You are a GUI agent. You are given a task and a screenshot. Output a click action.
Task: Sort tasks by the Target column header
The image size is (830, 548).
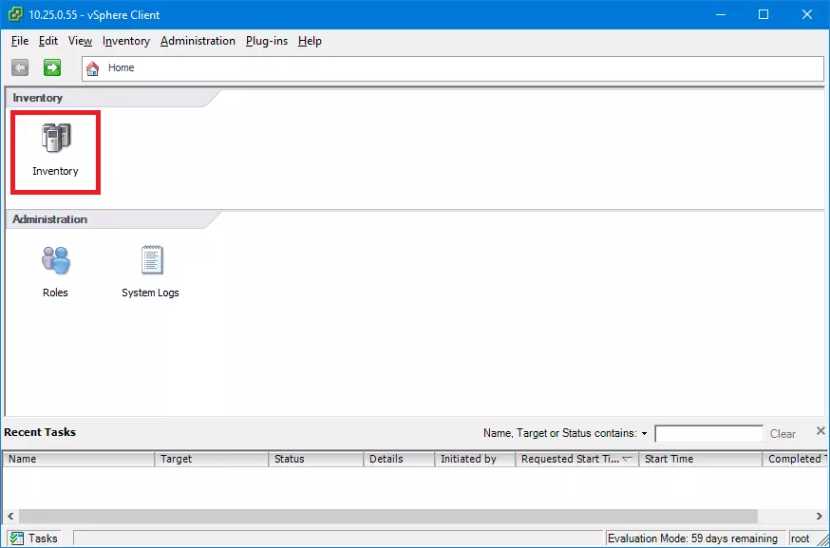pos(212,459)
